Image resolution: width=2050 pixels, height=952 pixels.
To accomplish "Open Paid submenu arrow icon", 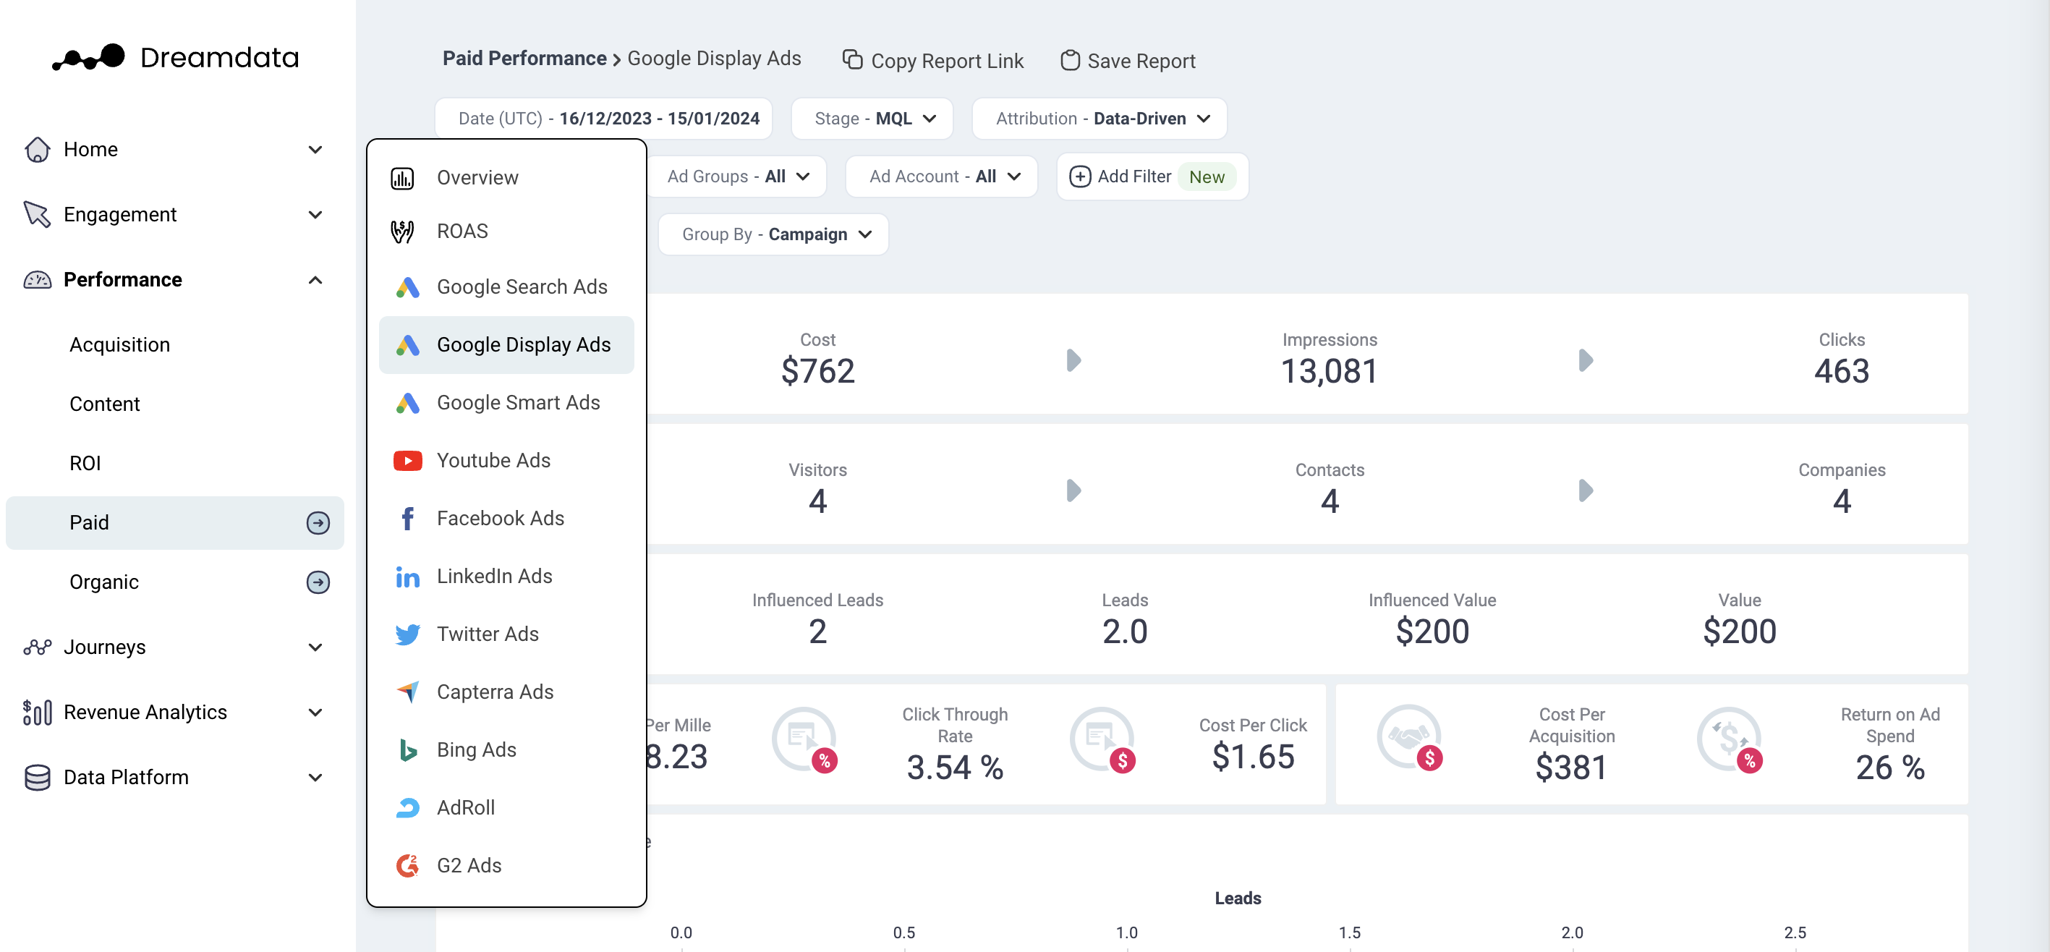I will coord(318,522).
